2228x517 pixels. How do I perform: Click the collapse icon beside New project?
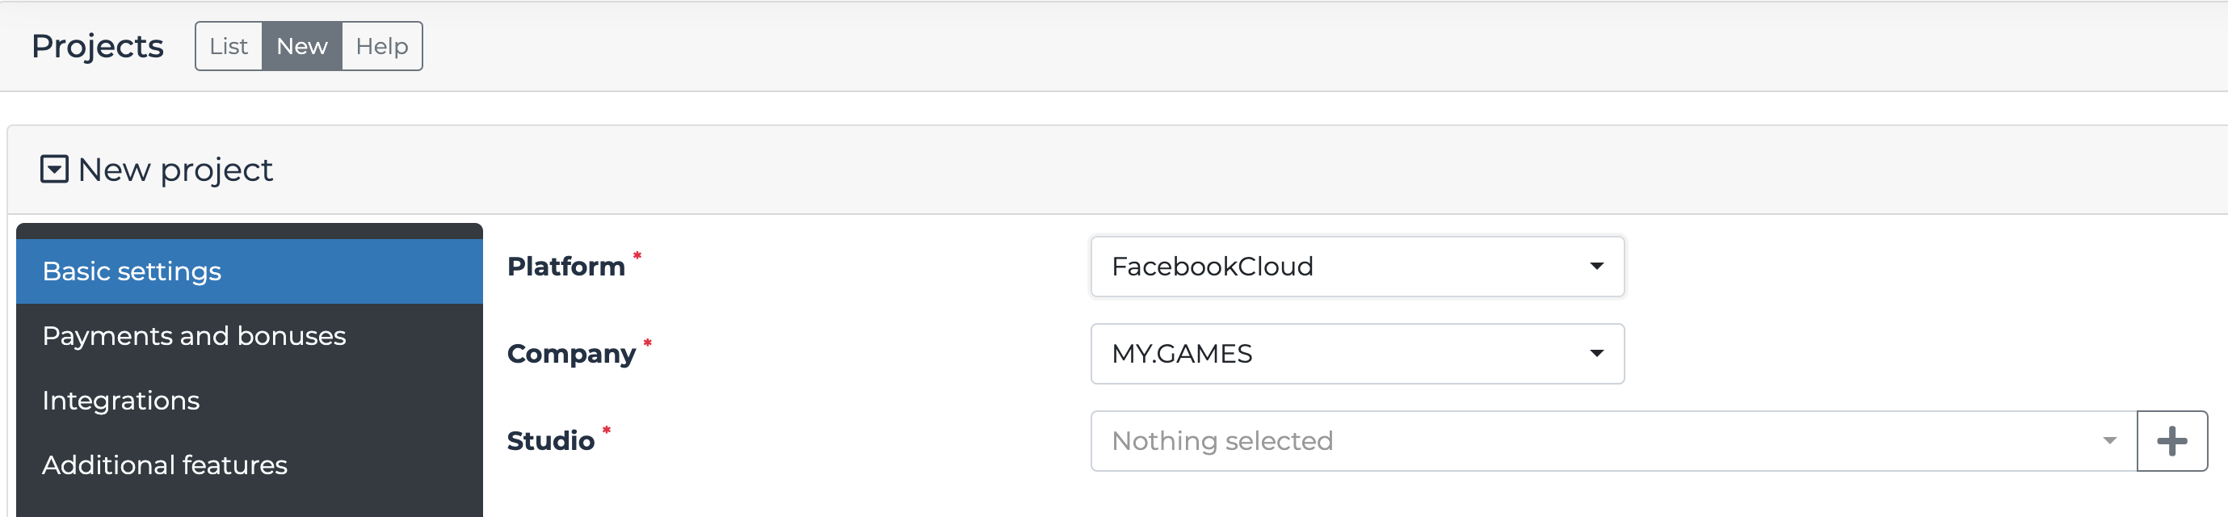[x=53, y=170]
